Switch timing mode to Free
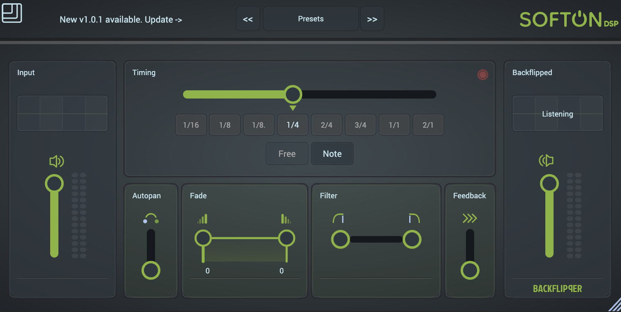This screenshot has height=312, width=621. 287,154
